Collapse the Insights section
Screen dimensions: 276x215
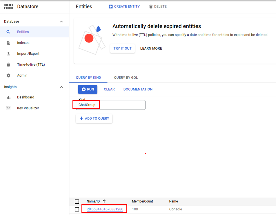pos(61,87)
